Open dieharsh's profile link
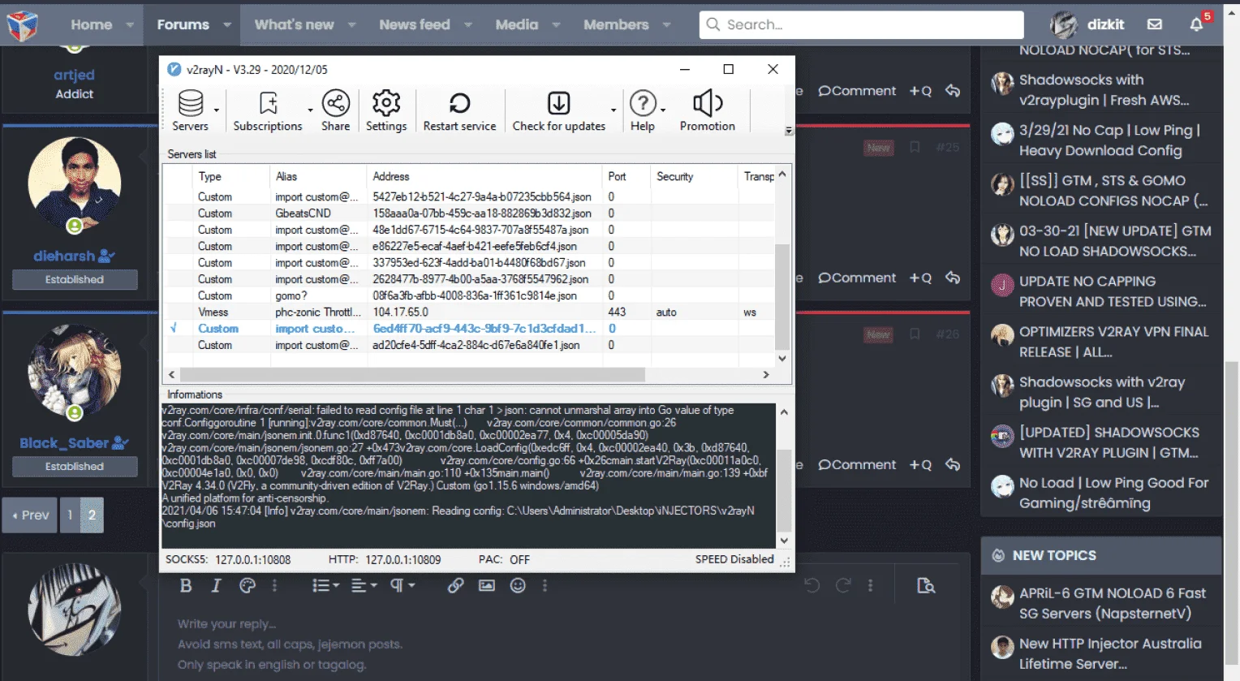Viewport: 1240px width, 681px height. click(x=64, y=256)
